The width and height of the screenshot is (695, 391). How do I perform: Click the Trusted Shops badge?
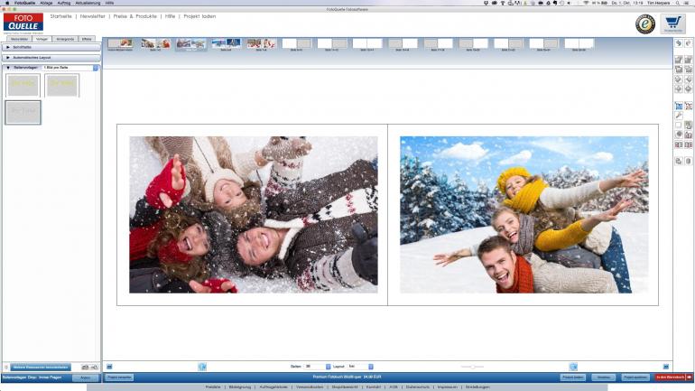point(645,24)
